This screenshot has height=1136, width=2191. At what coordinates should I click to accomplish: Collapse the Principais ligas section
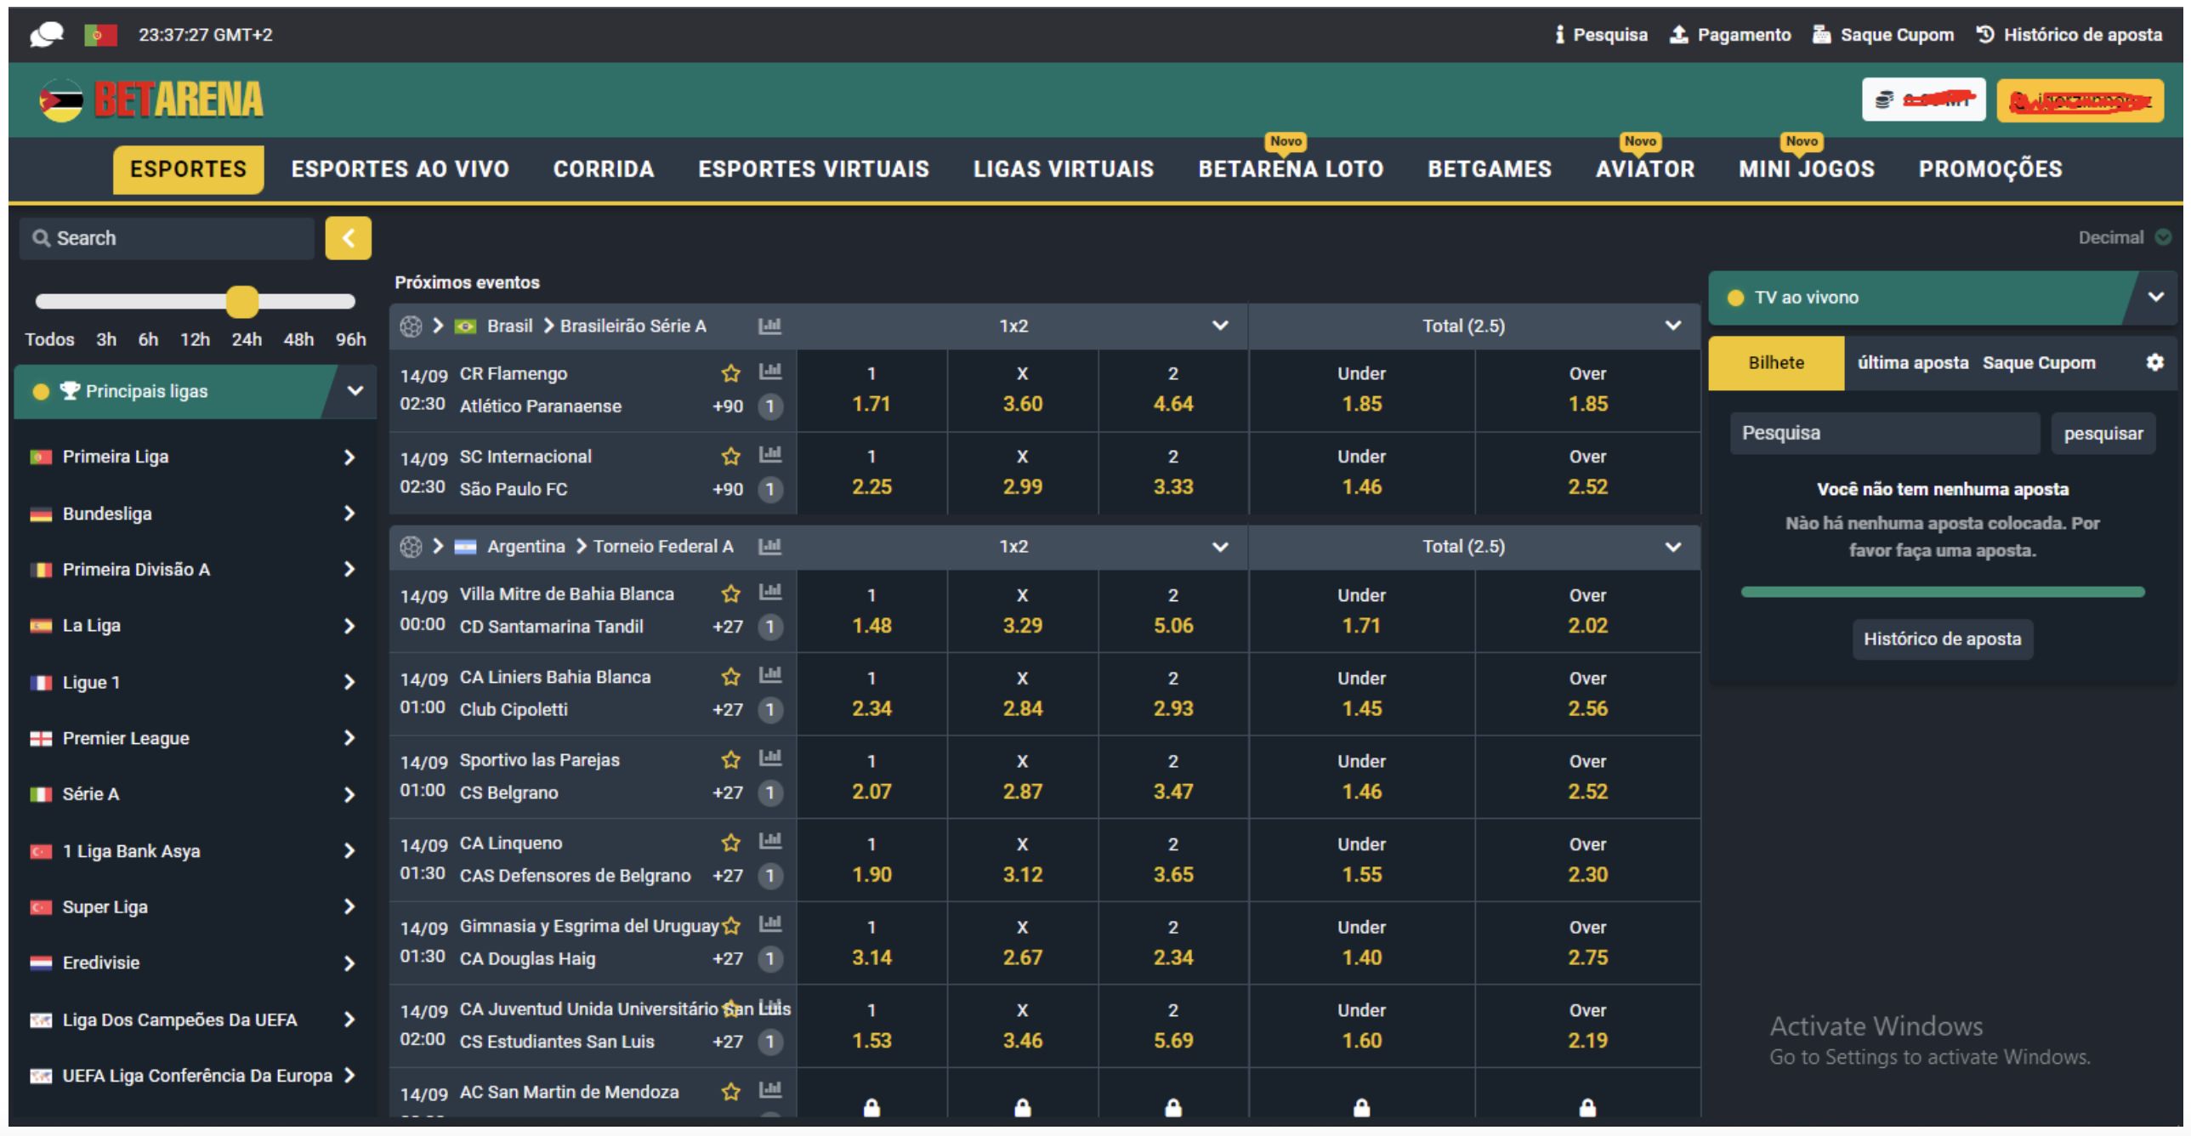click(355, 391)
